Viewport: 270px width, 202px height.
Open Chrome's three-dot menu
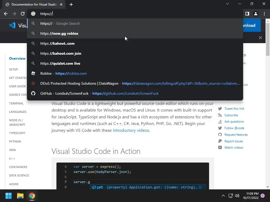pyautogui.click(x=264, y=14)
